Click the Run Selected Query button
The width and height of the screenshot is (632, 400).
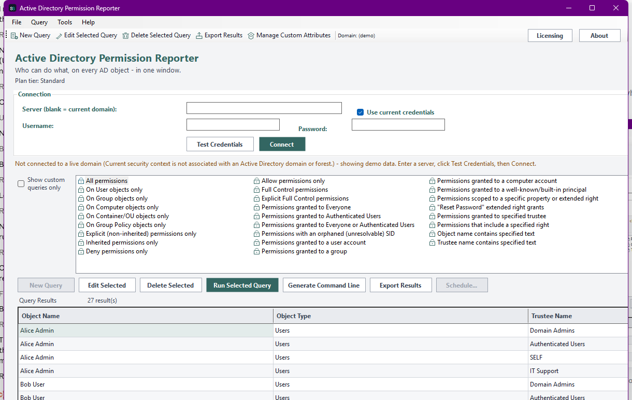click(x=242, y=285)
